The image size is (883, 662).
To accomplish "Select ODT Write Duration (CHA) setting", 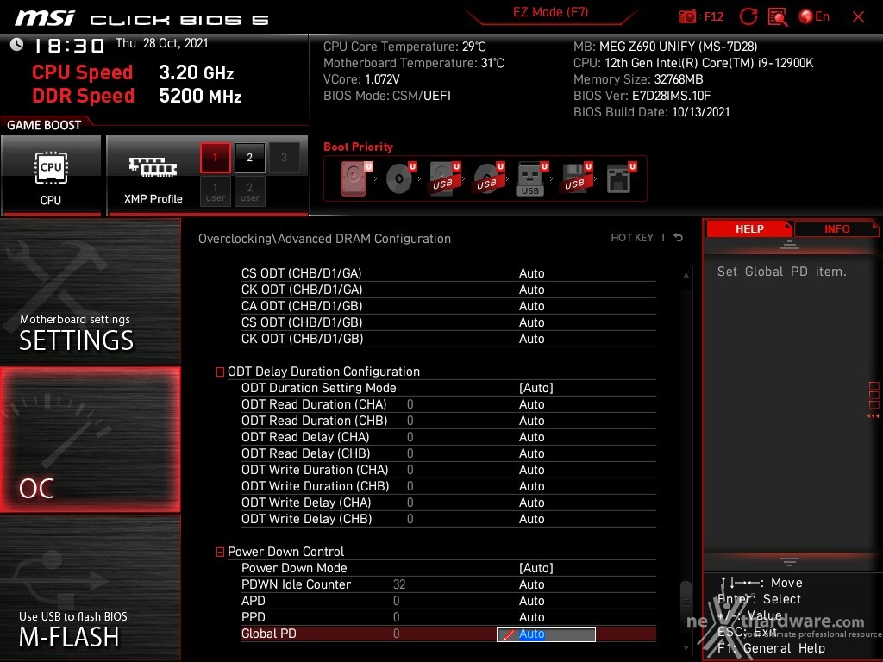I will [448, 470].
